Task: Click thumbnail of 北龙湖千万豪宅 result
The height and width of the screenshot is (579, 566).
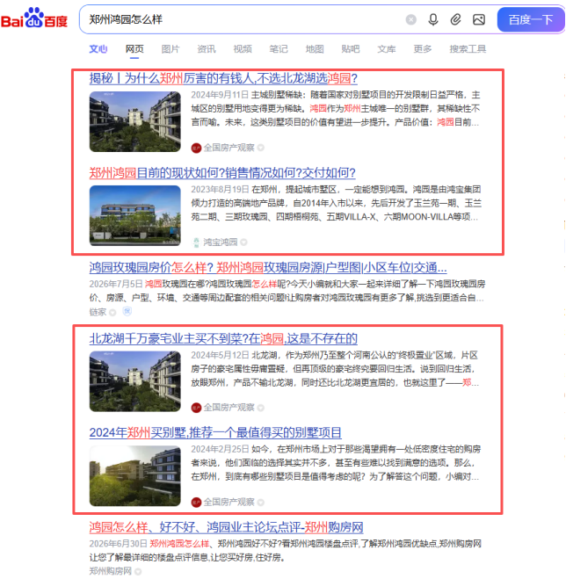Action: coord(134,381)
